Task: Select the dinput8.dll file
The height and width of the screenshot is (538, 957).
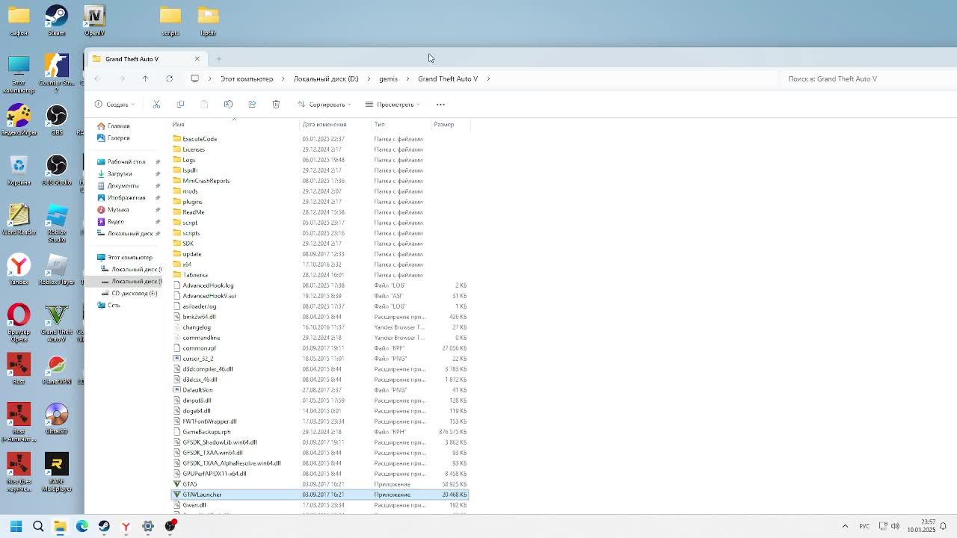Action: 197,401
